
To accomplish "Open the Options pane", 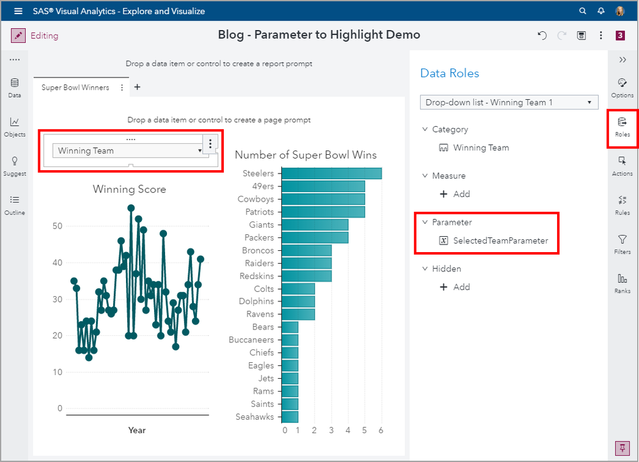I will point(622,88).
